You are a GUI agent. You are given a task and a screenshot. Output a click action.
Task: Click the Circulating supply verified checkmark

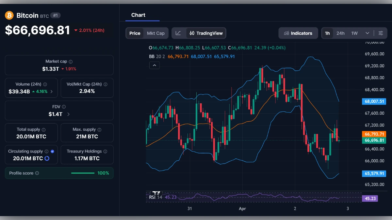[52, 151]
